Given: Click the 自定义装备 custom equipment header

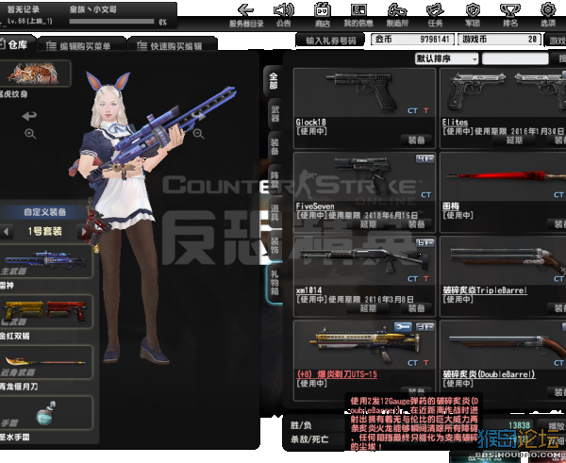Looking at the screenshot, I should click(44, 212).
